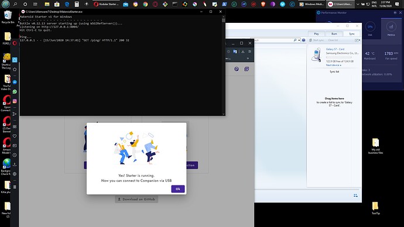Switch to Kodular Starter Opera taskbar item
Image resolution: width=404 pixels, height=227 pixels.
point(106,4)
